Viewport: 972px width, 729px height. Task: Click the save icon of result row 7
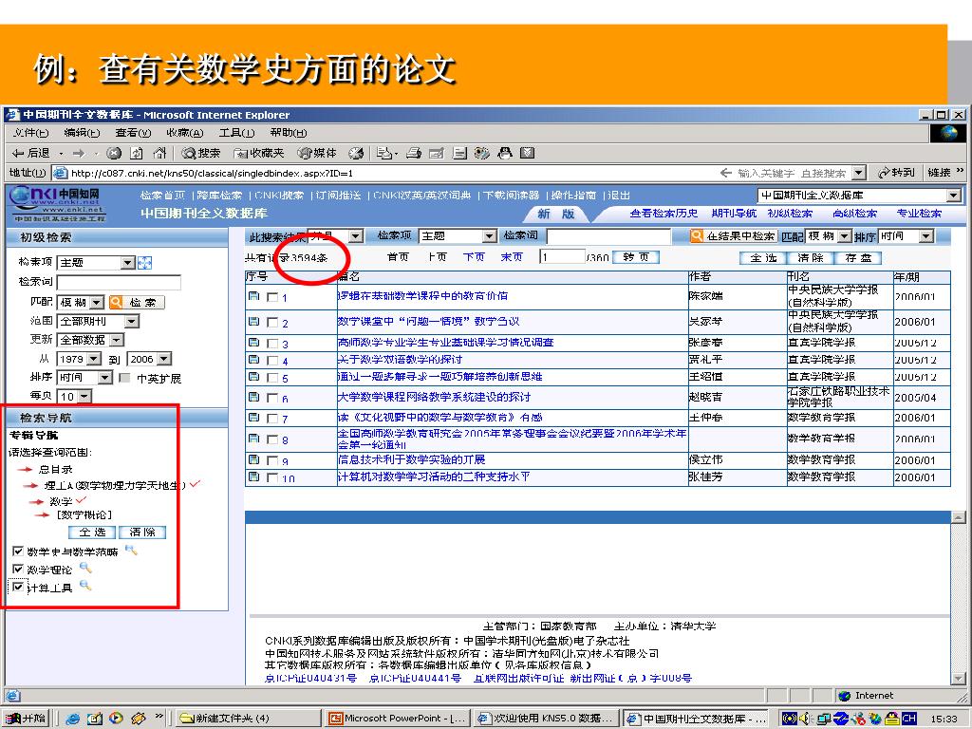coord(253,418)
